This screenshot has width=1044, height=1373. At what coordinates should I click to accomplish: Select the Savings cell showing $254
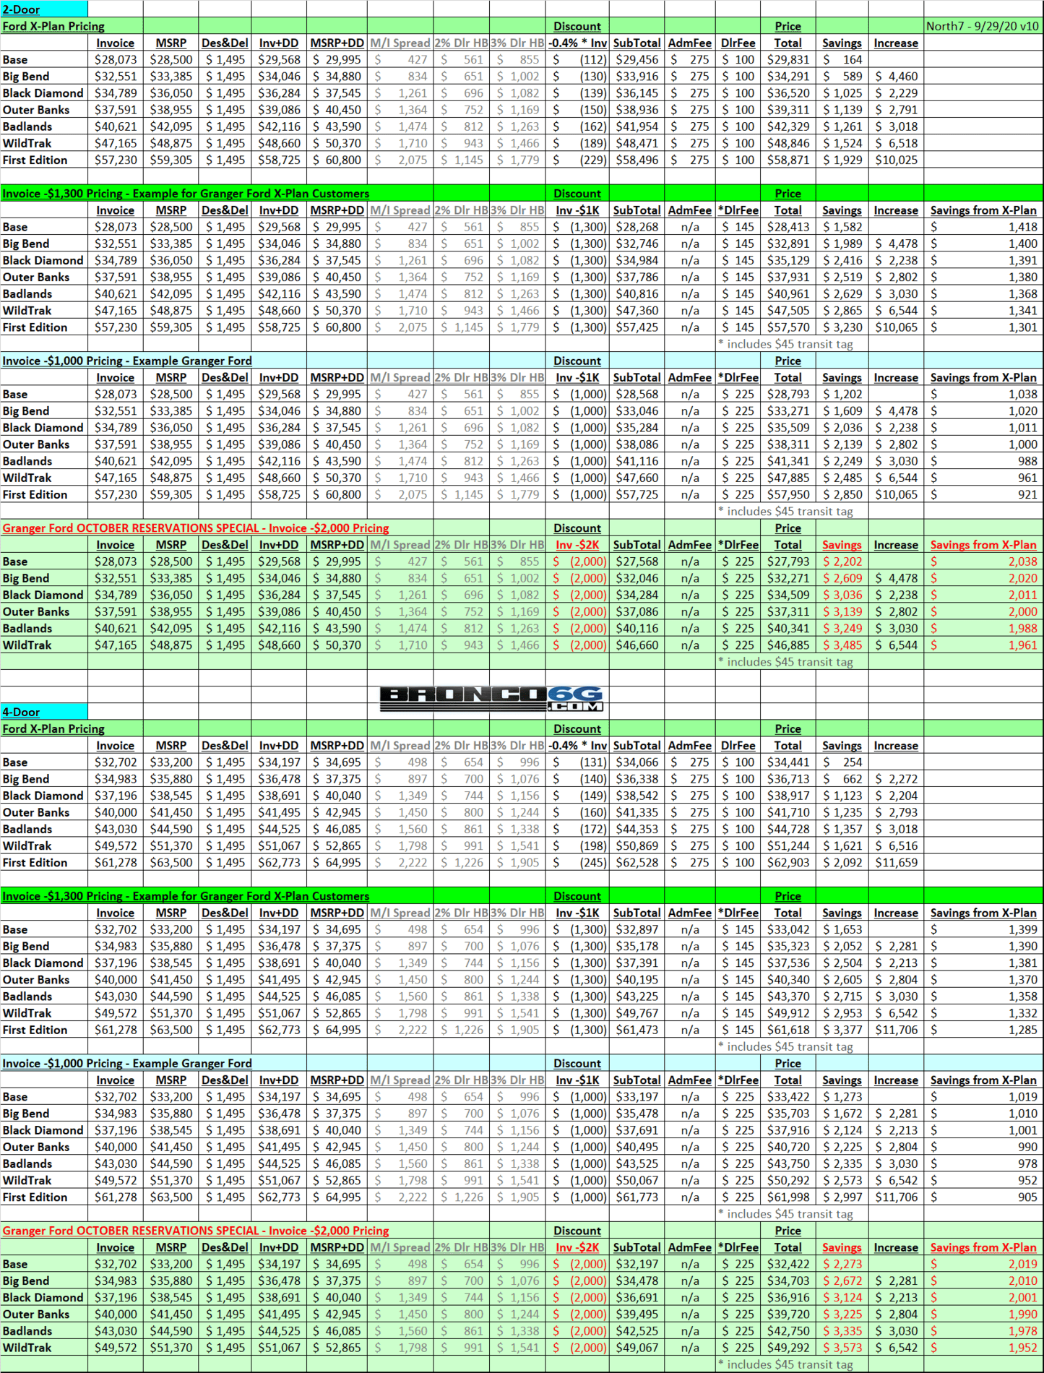(842, 762)
